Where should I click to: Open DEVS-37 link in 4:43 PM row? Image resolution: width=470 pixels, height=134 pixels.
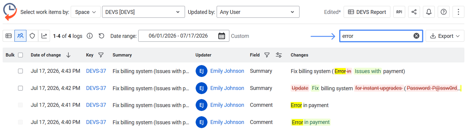(96, 71)
